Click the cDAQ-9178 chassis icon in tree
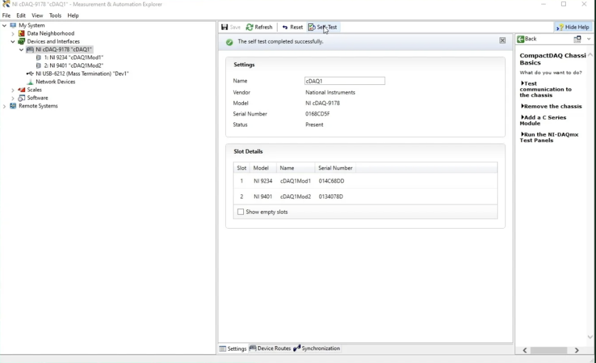This screenshot has height=363, width=596. (30, 49)
